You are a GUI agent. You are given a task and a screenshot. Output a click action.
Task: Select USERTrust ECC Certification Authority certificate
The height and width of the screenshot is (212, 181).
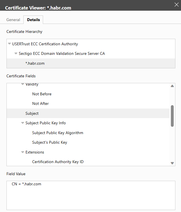pos(45,44)
